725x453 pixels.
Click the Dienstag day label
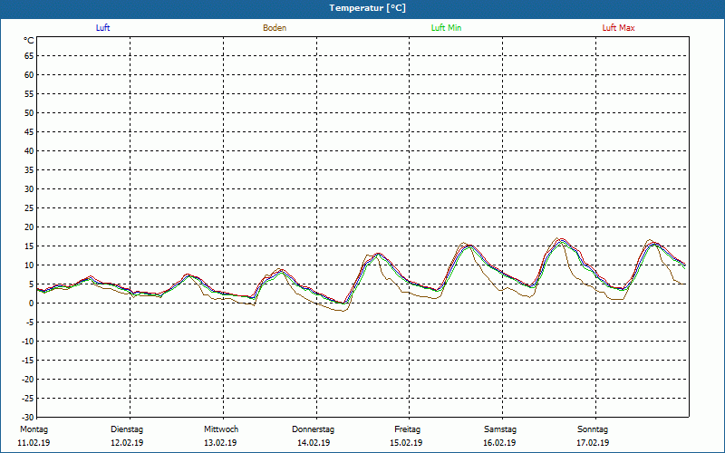coord(127,429)
